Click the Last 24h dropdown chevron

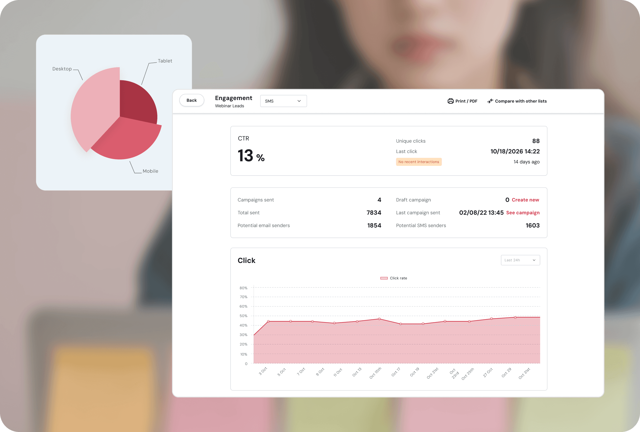[534, 260]
